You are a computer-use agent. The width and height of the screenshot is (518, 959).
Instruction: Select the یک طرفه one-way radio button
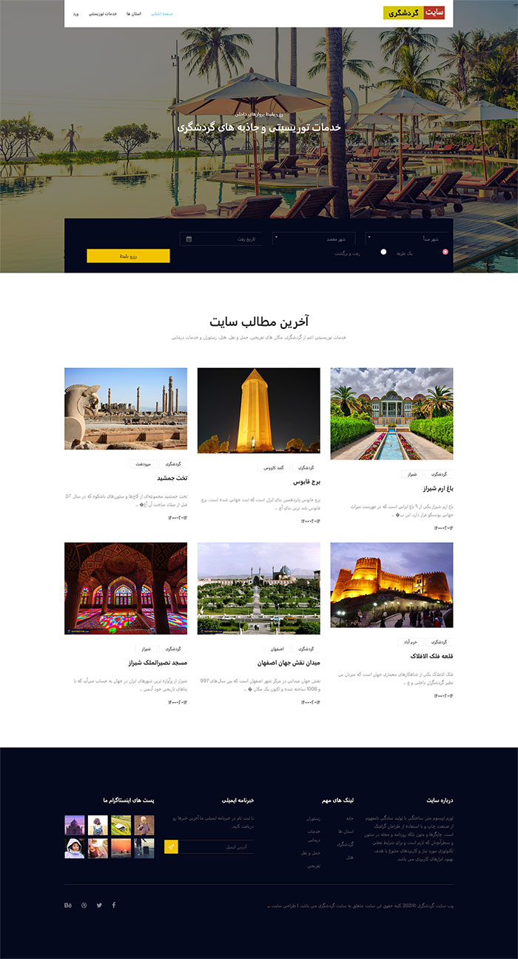445,253
